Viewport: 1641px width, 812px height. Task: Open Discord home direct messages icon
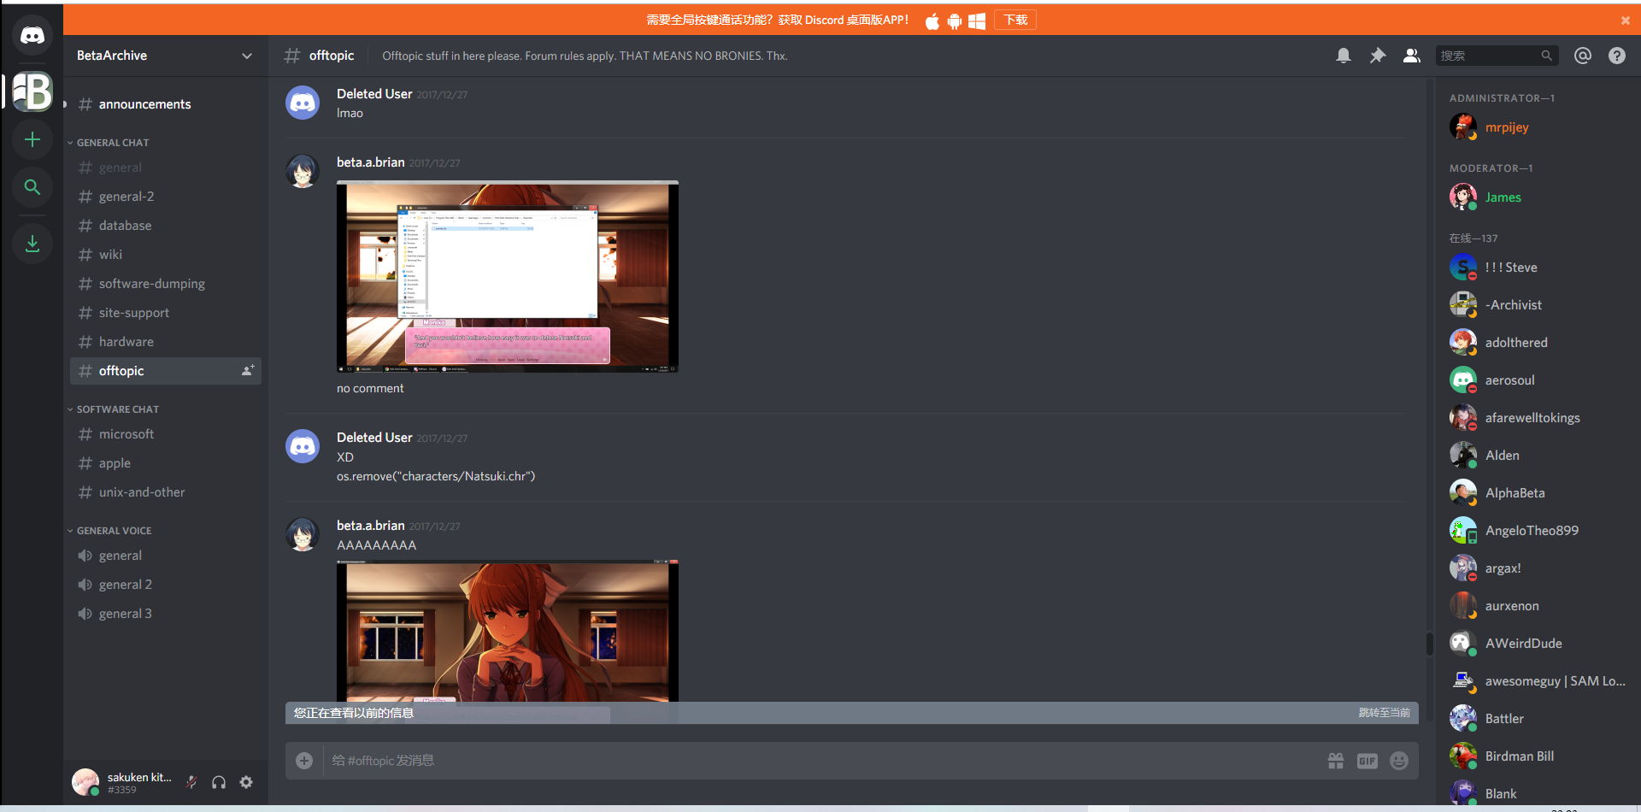click(32, 35)
